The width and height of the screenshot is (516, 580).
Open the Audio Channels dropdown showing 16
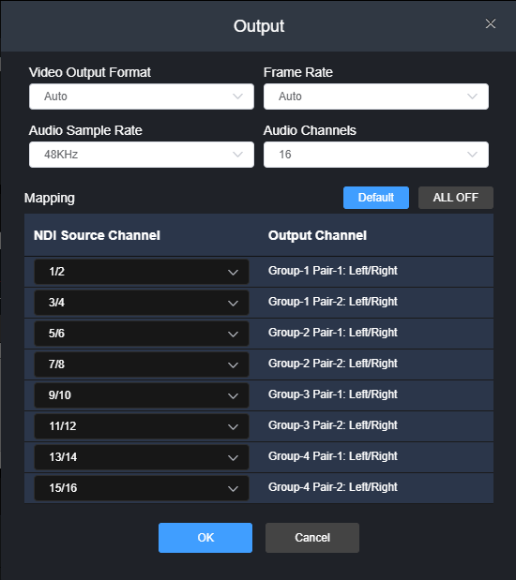pyautogui.click(x=376, y=155)
